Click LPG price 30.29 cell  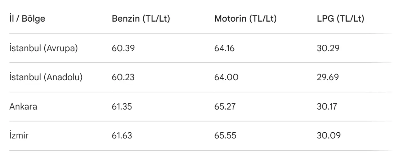click(328, 49)
